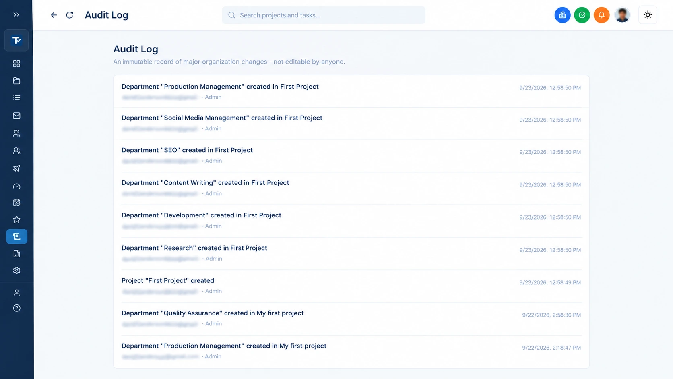This screenshot has width=673, height=379.
Task: Click the green clock timer button
Action: [x=582, y=15]
